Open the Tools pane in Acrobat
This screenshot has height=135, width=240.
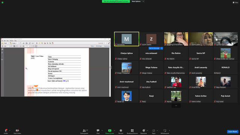92,46
